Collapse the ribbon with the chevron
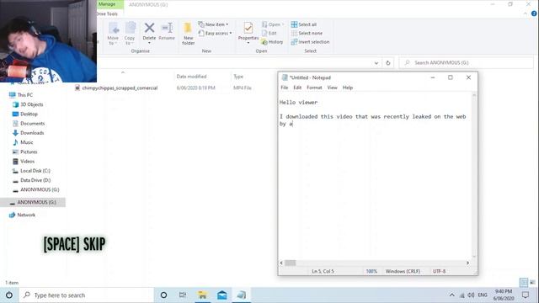The width and height of the screenshot is (539, 303). coord(526,13)
